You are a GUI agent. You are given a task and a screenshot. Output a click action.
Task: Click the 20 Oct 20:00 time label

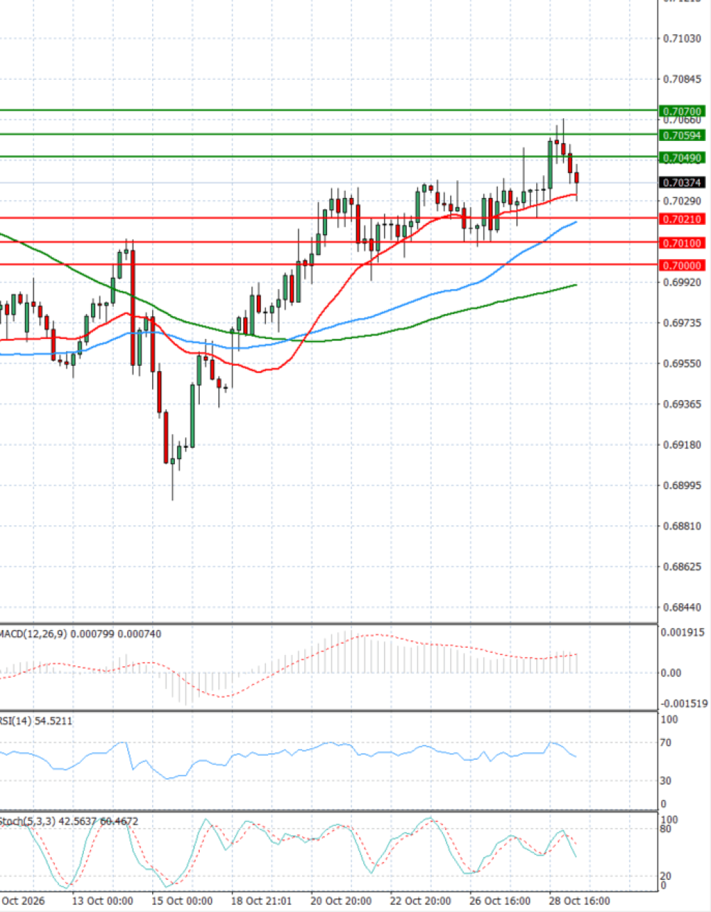pyautogui.click(x=341, y=901)
